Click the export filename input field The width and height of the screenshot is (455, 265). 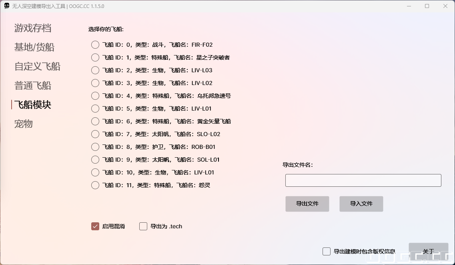[x=363, y=180]
